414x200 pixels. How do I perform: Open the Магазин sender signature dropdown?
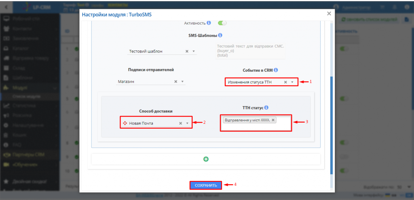[151, 81]
